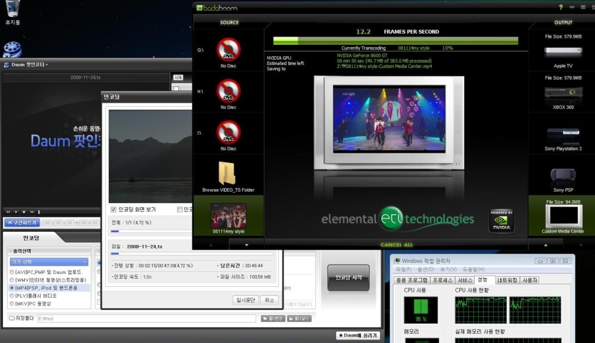This screenshot has height=343, width=595.
Task: Click the 저장폴더 path input field
Action: pyautogui.click(x=146, y=319)
